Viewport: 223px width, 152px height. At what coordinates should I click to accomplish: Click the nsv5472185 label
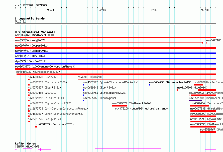pyautogui.click(x=214, y=40)
